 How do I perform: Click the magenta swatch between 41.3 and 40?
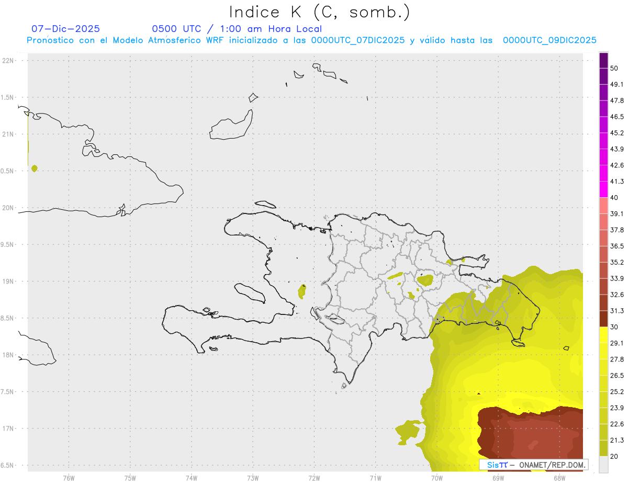tap(603, 189)
